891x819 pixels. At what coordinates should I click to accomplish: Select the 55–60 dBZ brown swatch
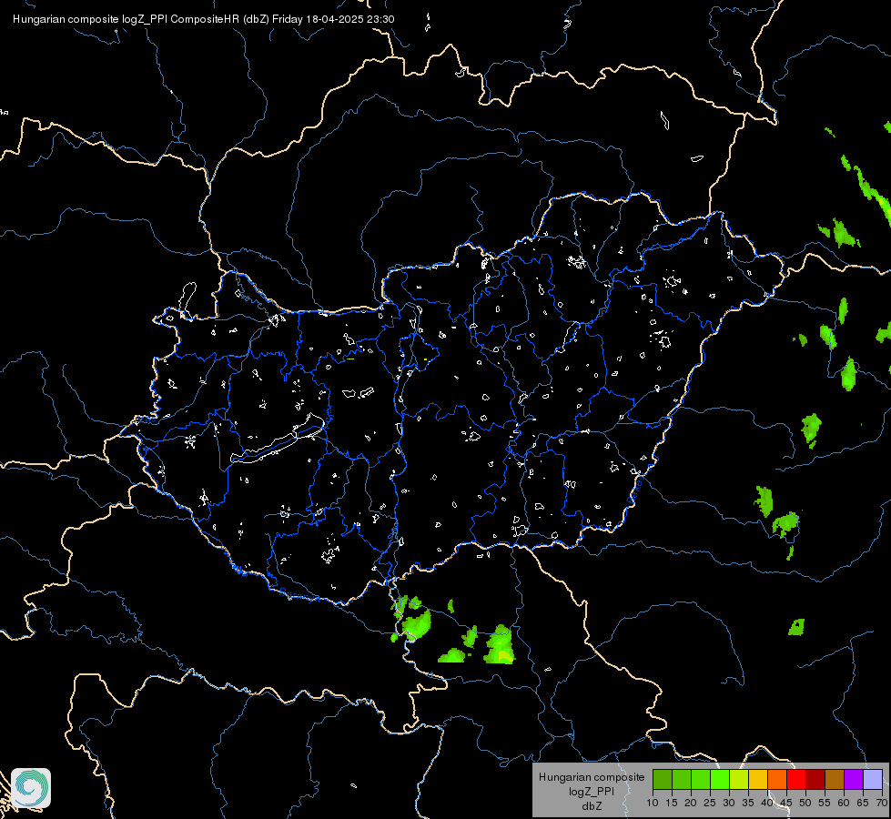[x=835, y=779]
